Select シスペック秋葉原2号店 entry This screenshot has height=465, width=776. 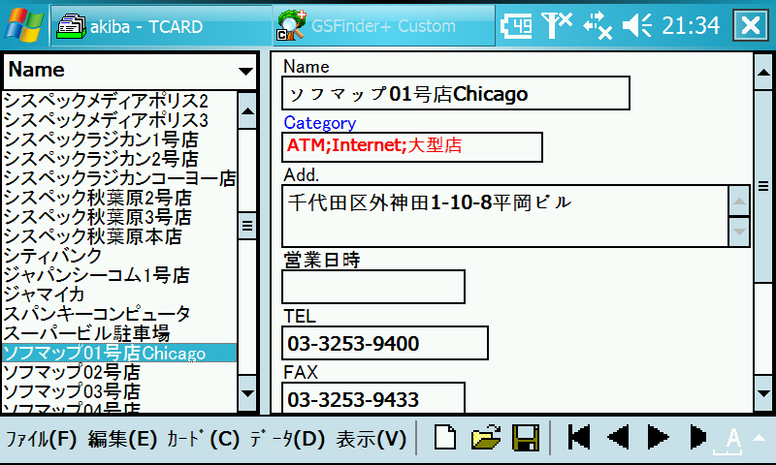click(x=119, y=198)
